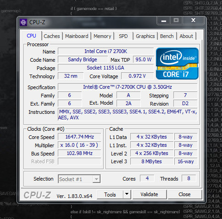This screenshot has width=222, height=219.
Task: Click the Ext. Model value 2A
Action: 128,103
